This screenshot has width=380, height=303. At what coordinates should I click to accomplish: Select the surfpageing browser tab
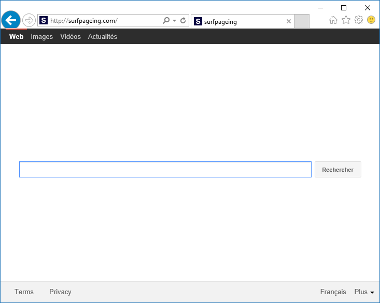(242, 21)
